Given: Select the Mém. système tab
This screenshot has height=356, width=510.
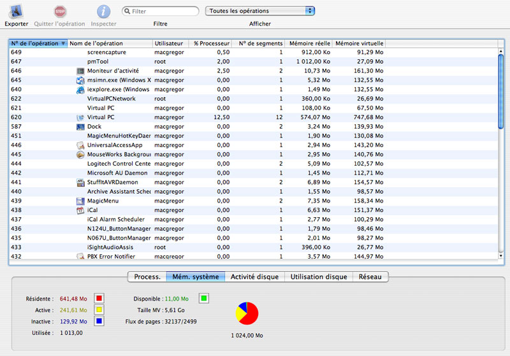Looking at the screenshot, I should point(196,277).
